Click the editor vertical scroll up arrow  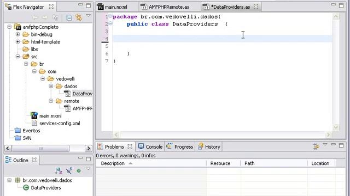[x=336, y=16]
